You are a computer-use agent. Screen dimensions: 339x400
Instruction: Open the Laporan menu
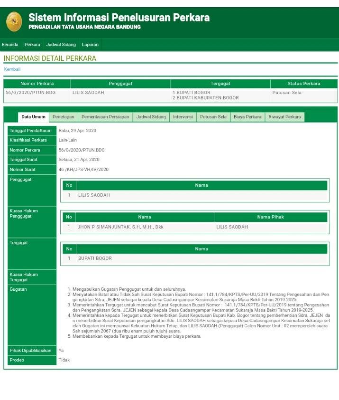pos(90,45)
